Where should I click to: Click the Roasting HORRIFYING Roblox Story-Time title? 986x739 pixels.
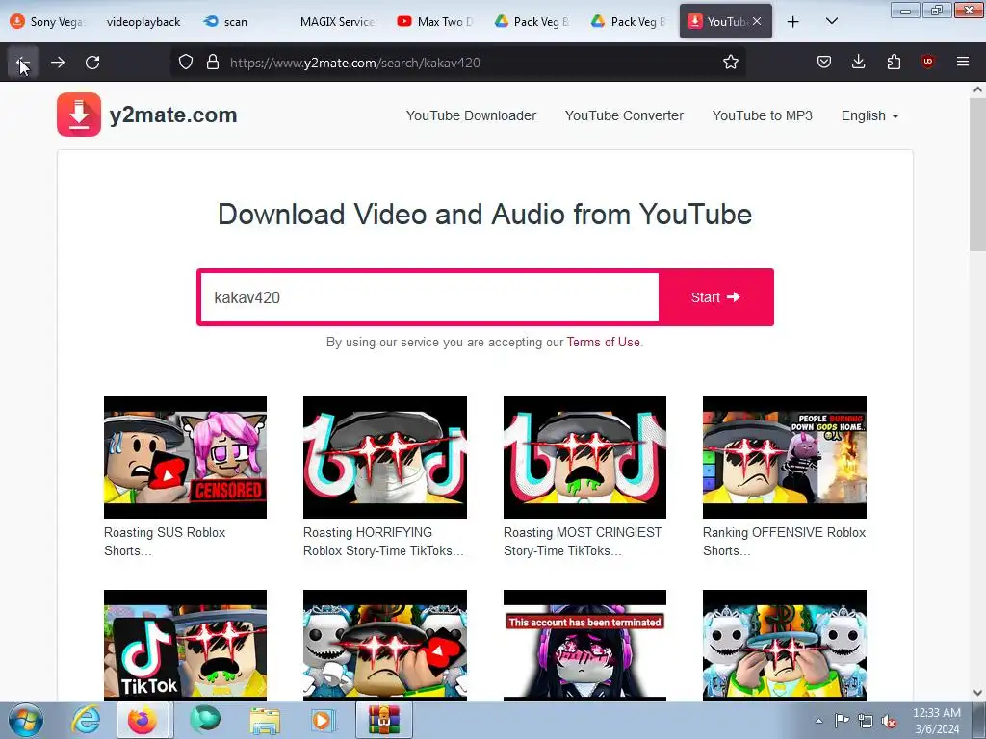(383, 542)
